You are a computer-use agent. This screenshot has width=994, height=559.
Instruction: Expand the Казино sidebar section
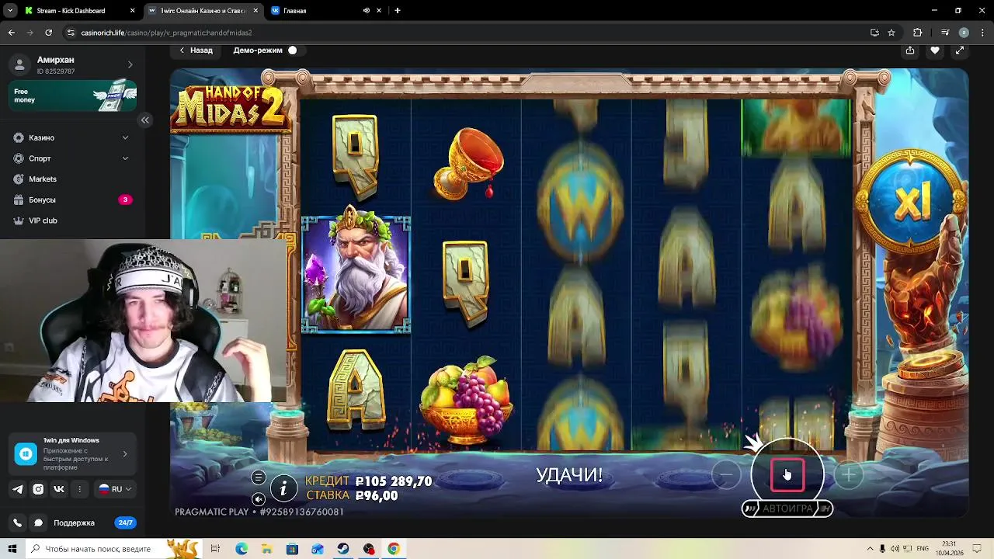(71, 137)
